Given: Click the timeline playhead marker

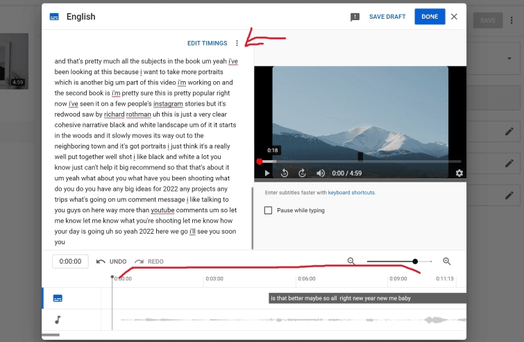Looking at the screenshot, I should pyautogui.click(x=112, y=277).
